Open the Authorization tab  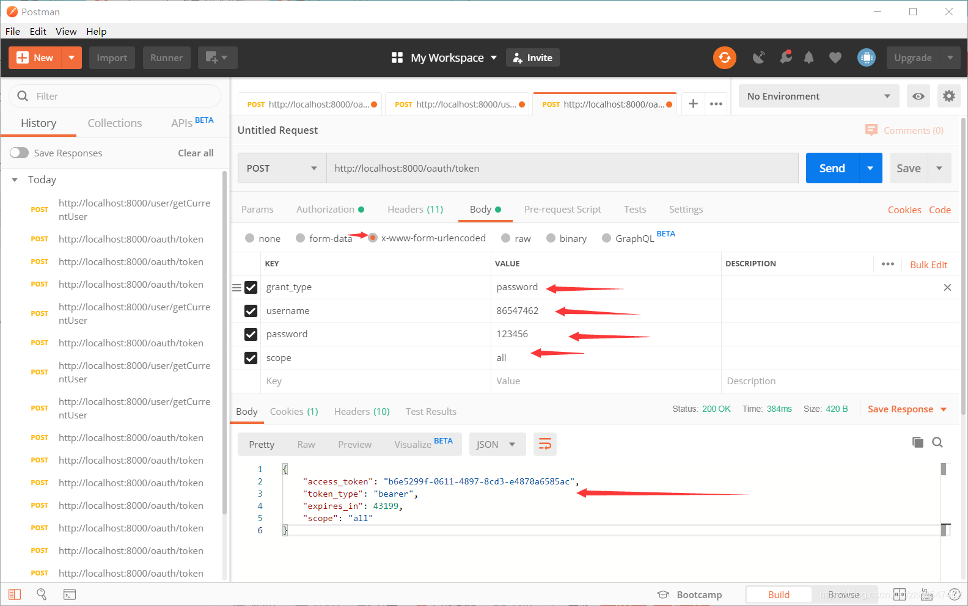coord(330,210)
